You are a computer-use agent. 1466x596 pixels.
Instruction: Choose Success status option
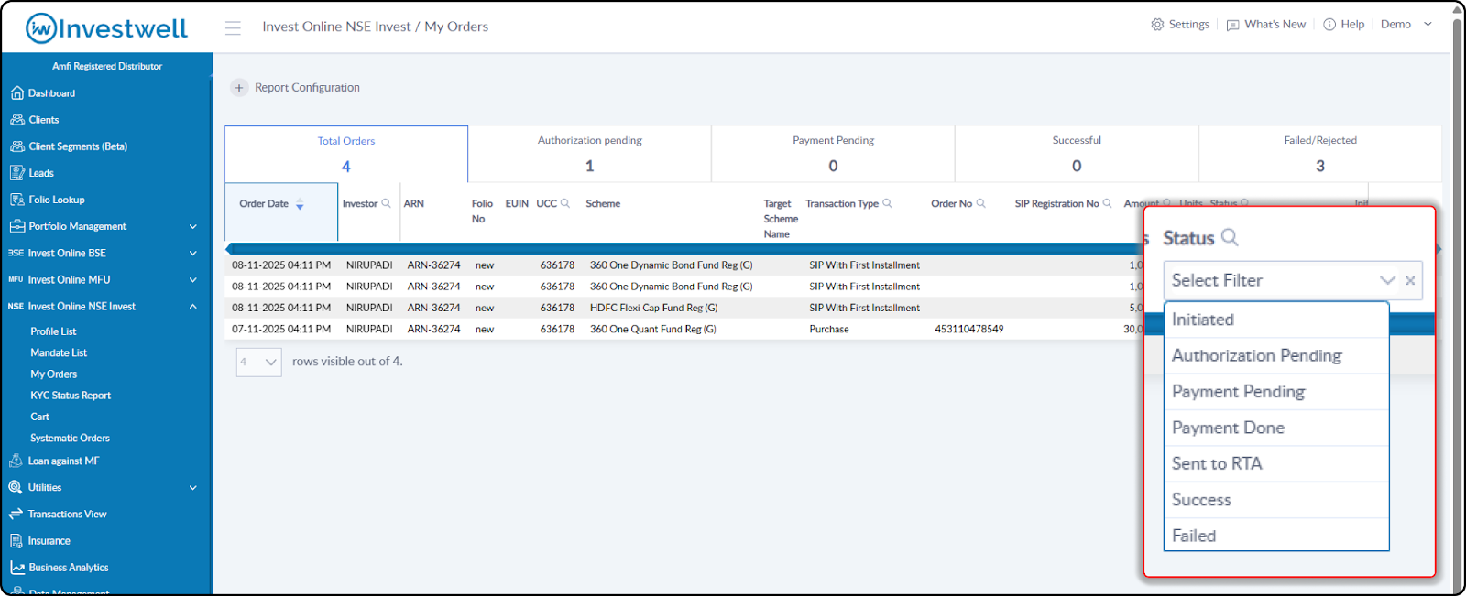pyautogui.click(x=1276, y=500)
